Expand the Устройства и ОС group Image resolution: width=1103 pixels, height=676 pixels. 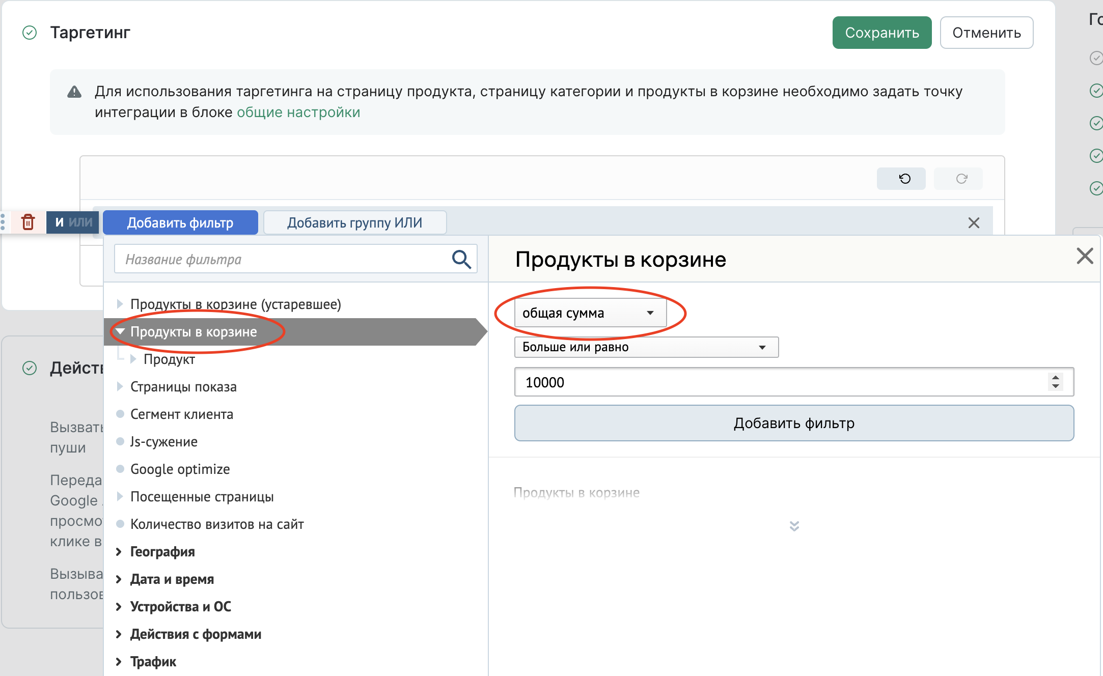point(119,606)
